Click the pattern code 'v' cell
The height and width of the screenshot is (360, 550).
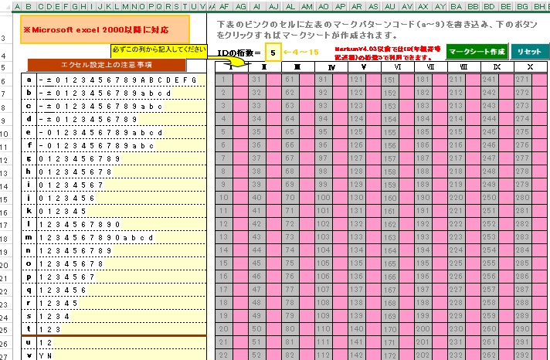pyautogui.click(x=29, y=355)
